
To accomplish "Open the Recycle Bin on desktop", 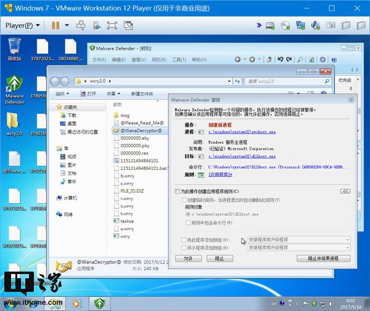I will click(x=14, y=47).
